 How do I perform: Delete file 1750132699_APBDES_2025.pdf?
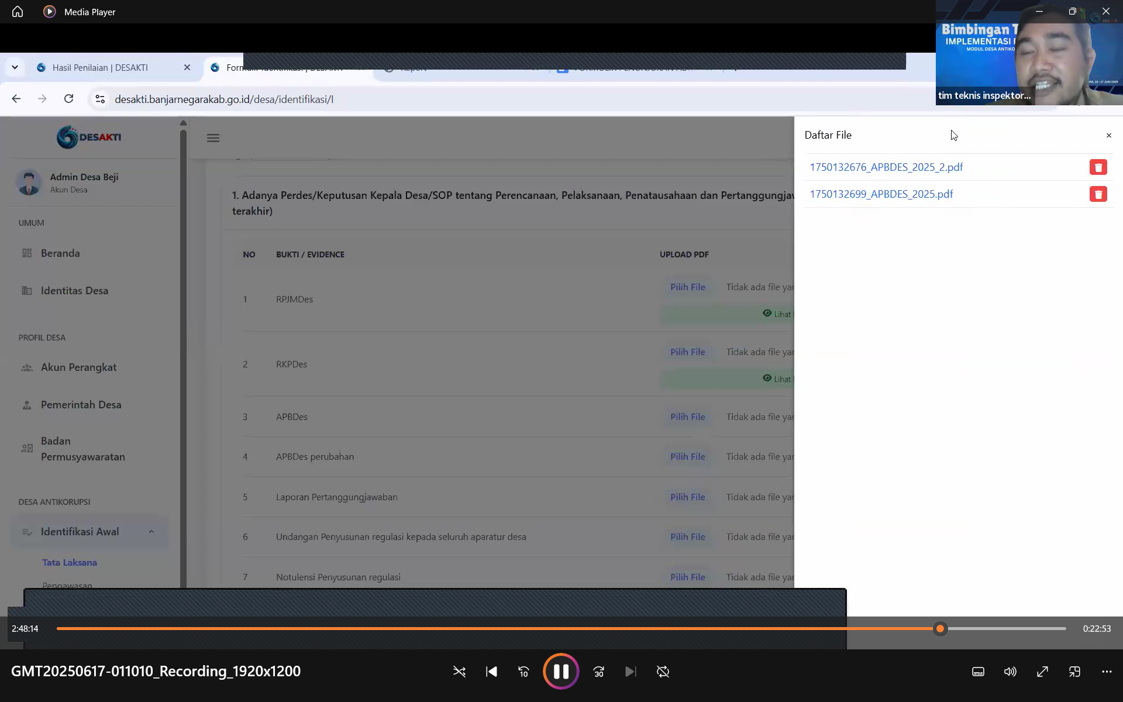click(x=1098, y=194)
